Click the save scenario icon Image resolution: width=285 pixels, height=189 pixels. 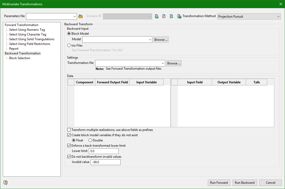[x=179, y=16]
